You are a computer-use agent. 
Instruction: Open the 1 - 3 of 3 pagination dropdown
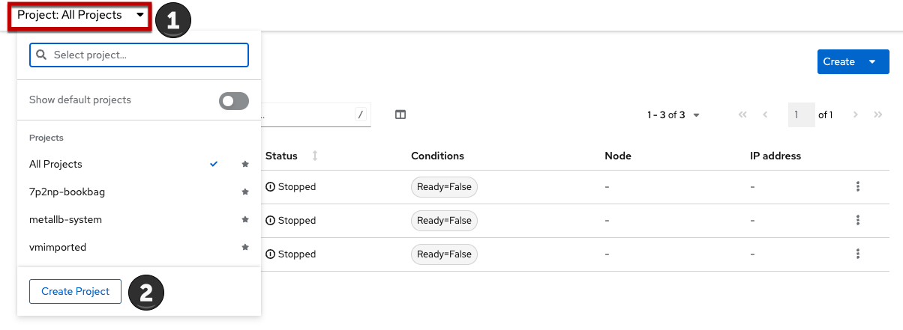673,115
